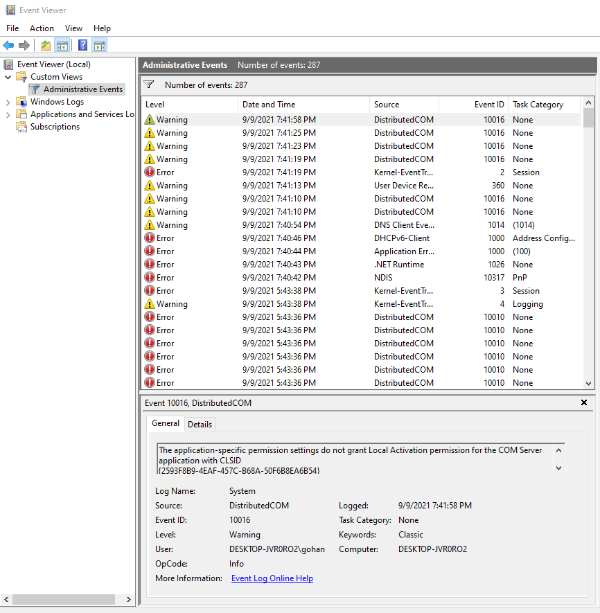Click the event list vertical scrollbar thumb
The width and height of the screenshot is (600, 613).
[x=589, y=118]
